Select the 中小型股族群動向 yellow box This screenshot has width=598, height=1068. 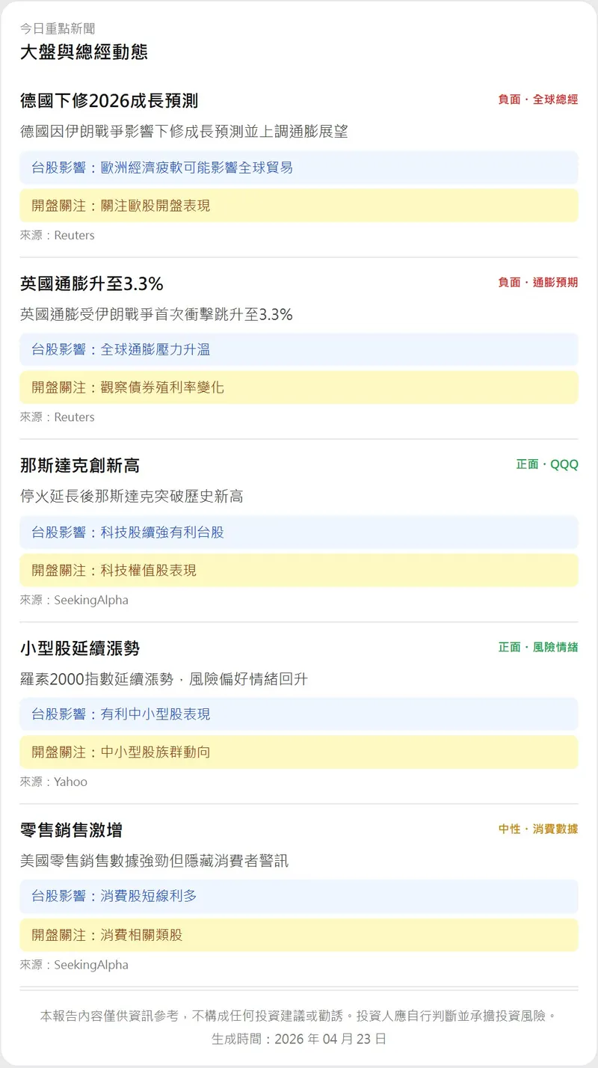(x=298, y=752)
